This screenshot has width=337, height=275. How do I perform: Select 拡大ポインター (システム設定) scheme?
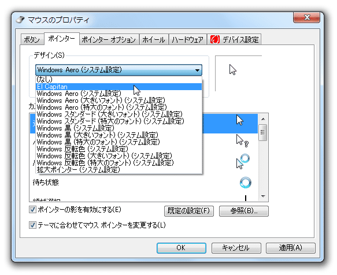coord(118,170)
